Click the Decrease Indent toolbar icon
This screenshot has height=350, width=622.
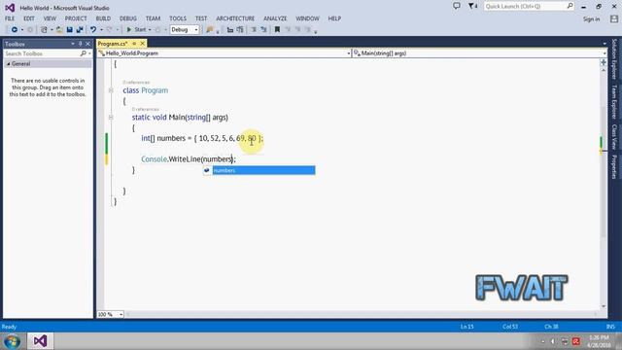click(x=230, y=30)
